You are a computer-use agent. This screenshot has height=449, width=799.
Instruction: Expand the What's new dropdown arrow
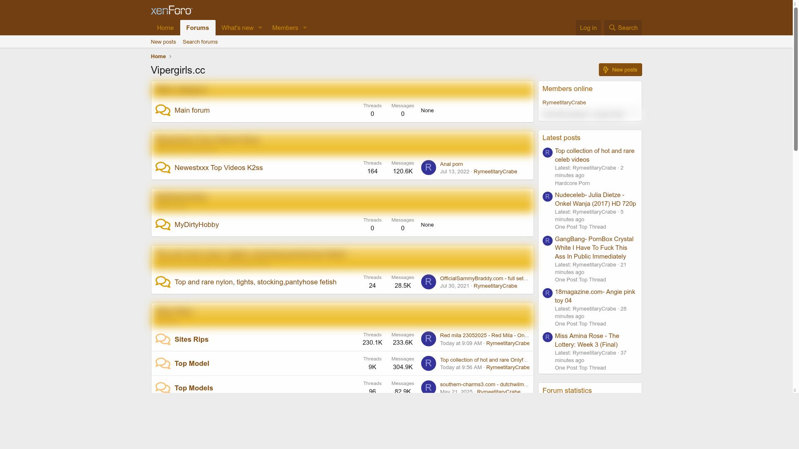(260, 28)
